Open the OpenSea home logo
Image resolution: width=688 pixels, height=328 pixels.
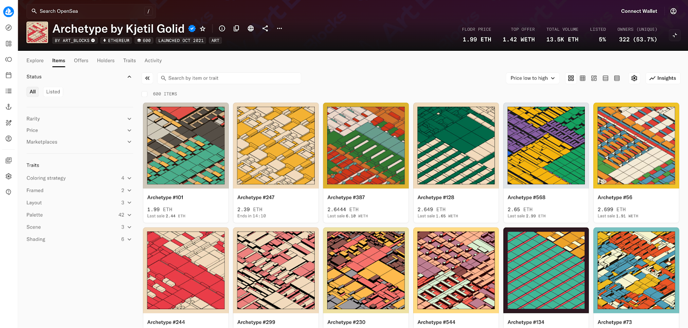[x=9, y=12]
